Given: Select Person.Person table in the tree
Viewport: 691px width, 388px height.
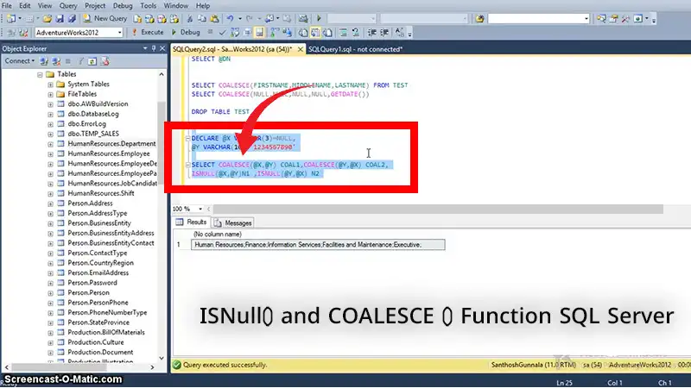Looking at the screenshot, I should 89,293.
